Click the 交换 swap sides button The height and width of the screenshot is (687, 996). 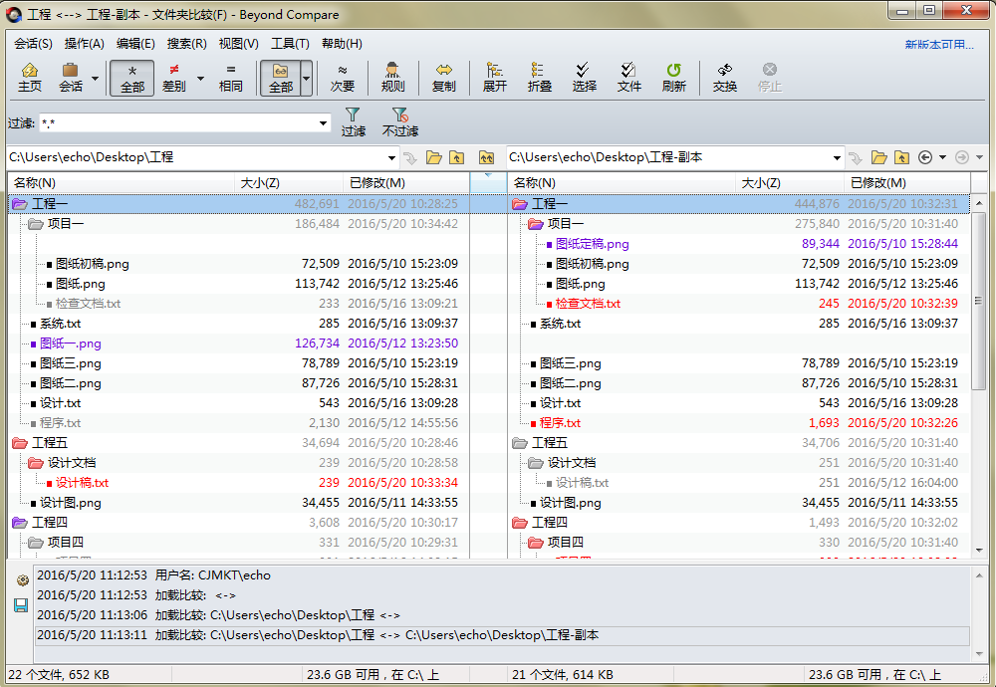pyautogui.click(x=724, y=78)
